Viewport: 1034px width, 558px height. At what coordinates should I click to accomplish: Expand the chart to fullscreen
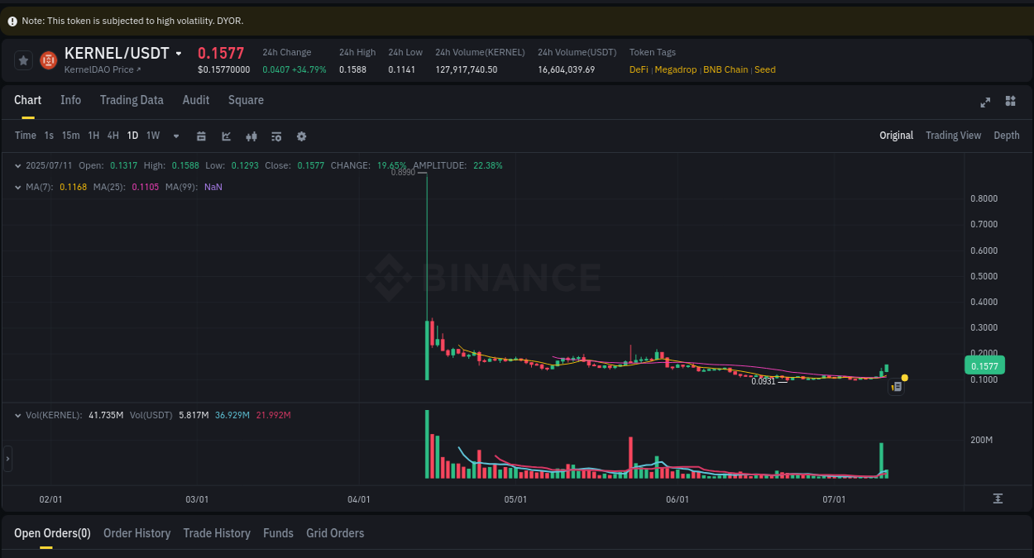click(x=985, y=102)
